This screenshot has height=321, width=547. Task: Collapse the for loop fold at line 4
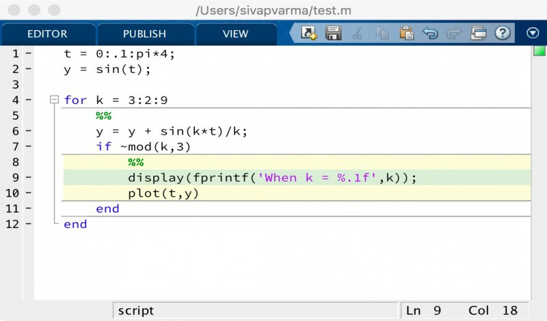[54, 100]
